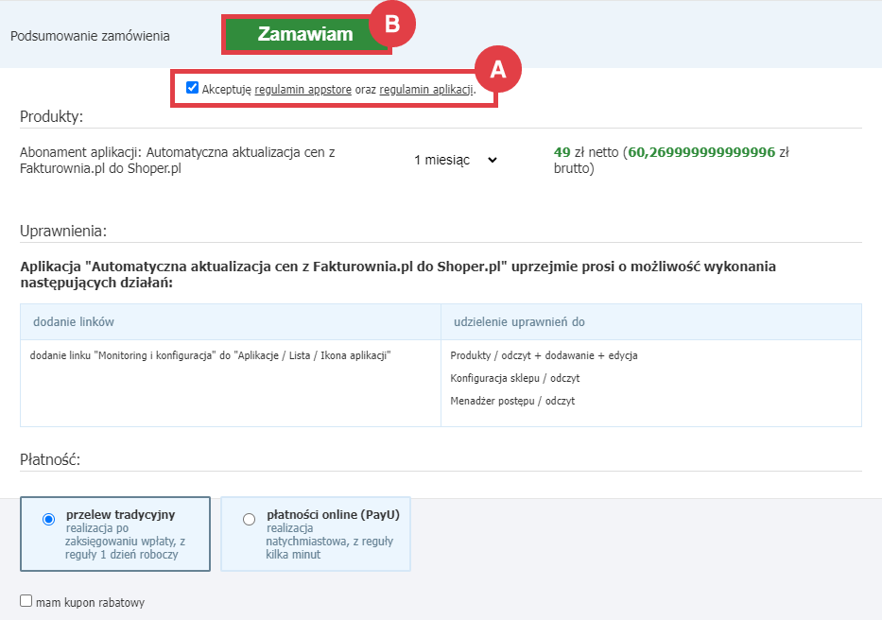Image resolution: width=882 pixels, height=620 pixels.
Task: Expand the 1 miesiąc subscription dropdown
Action: click(455, 160)
